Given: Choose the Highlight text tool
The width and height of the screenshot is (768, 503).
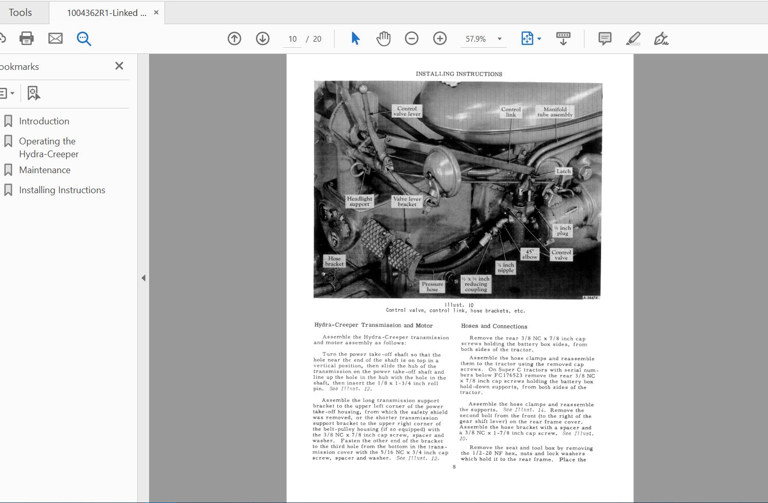Looking at the screenshot, I should [x=633, y=39].
